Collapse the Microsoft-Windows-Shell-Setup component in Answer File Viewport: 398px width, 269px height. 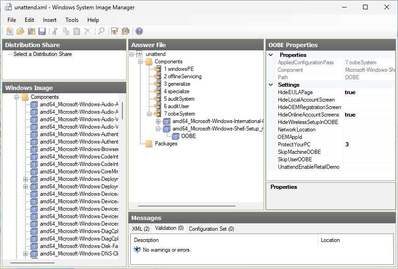pyautogui.click(x=158, y=129)
